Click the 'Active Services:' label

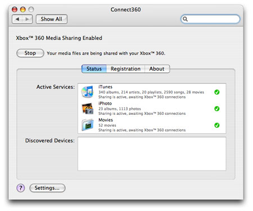tap(56, 87)
